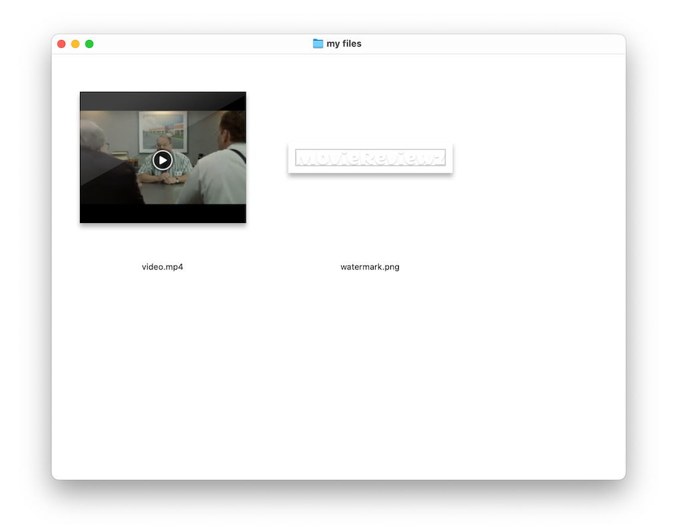Minimize the window with the yellow button
This screenshot has height=530, width=682.
[x=75, y=44]
